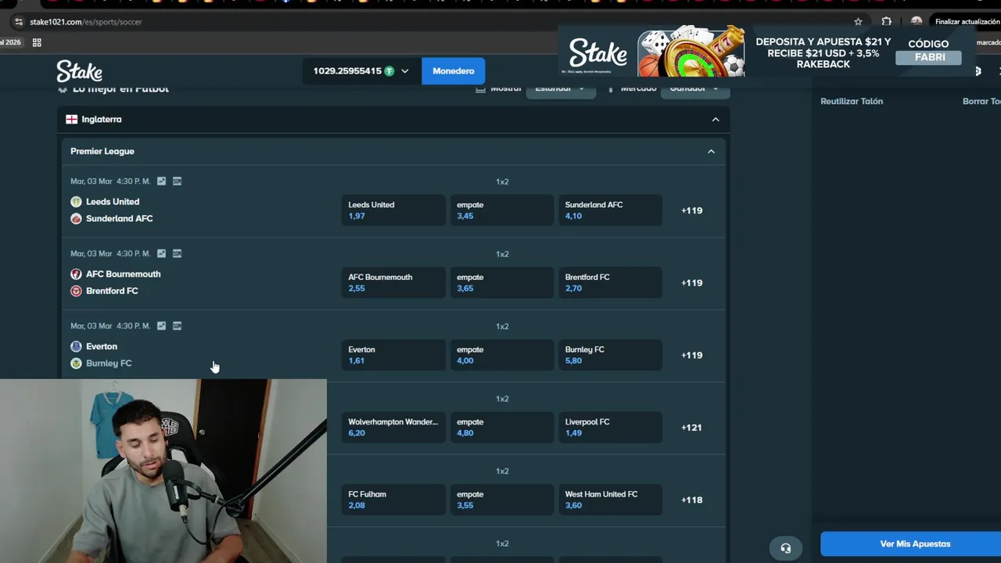Click the Leeds United club crest
The height and width of the screenshot is (563, 1001).
pyautogui.click(x=76, y=202)
